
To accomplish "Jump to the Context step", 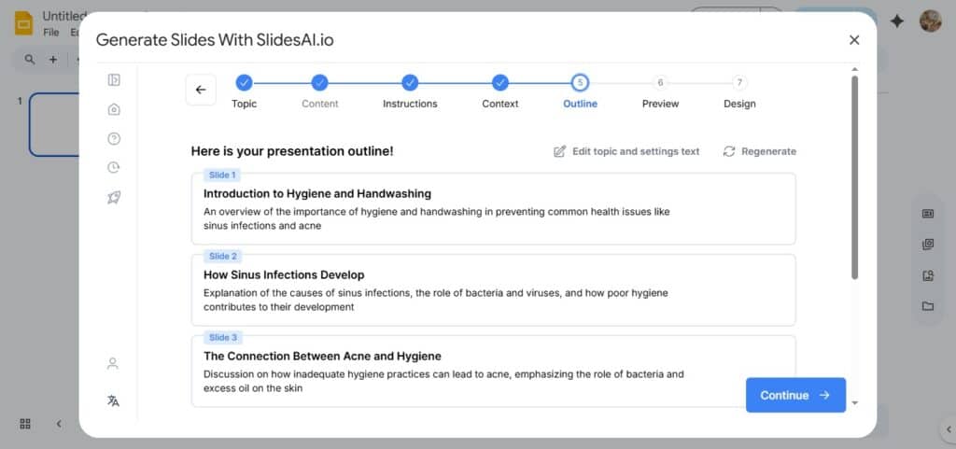I will click(x=499, y=83).
